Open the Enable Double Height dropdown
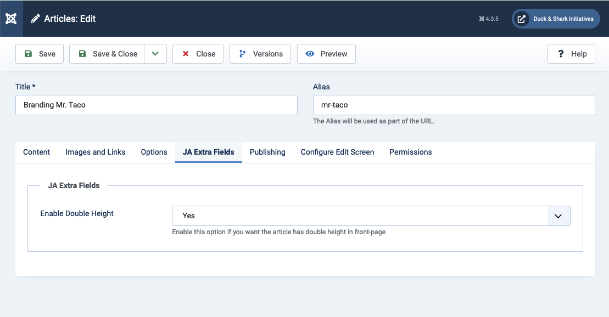Image resolution: width=609 pixels, height=317 pixels. [x=360, y=216]
